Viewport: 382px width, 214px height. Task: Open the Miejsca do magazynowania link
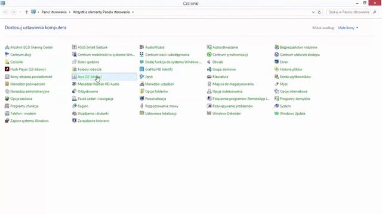coord(233,84)
